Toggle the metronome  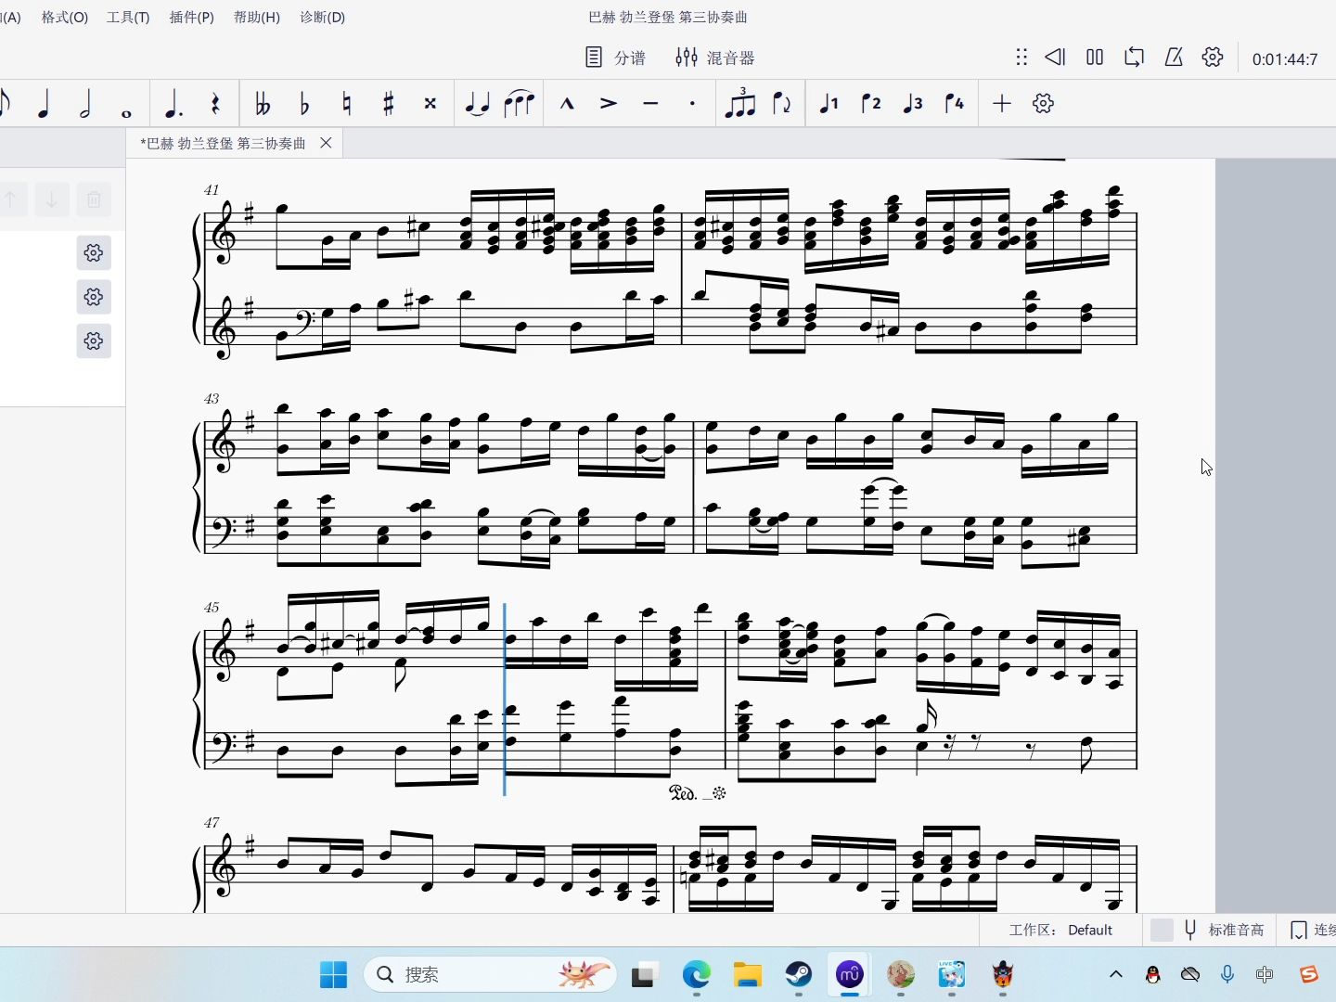point(1174,58)
